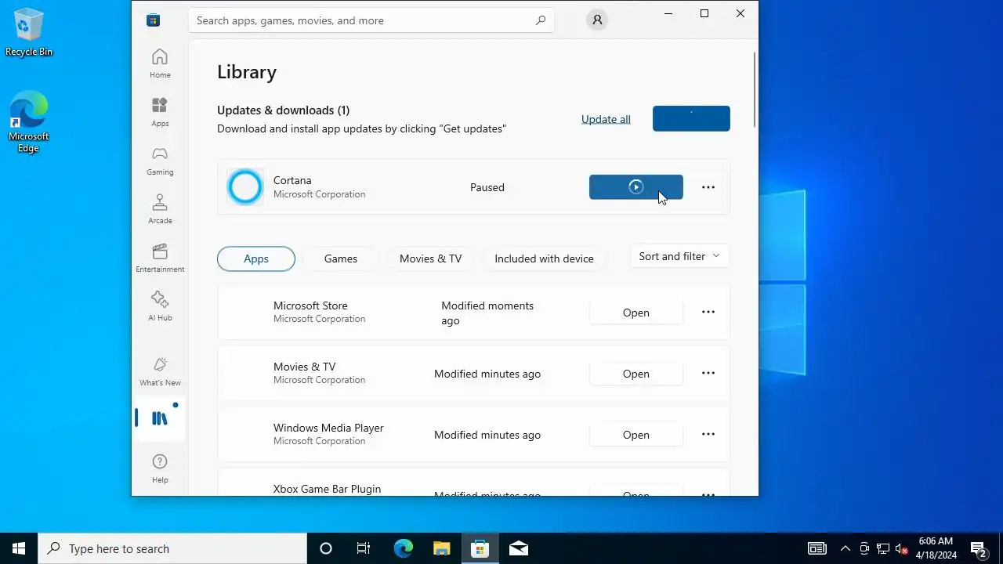Viewport: 1003px width, 564px height.
Task: Open more options for Microsoft Store row
Action: point(708,312)
